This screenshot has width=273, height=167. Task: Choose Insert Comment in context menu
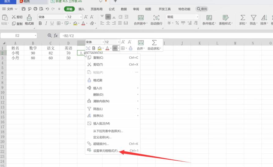(x=113, y=123)
